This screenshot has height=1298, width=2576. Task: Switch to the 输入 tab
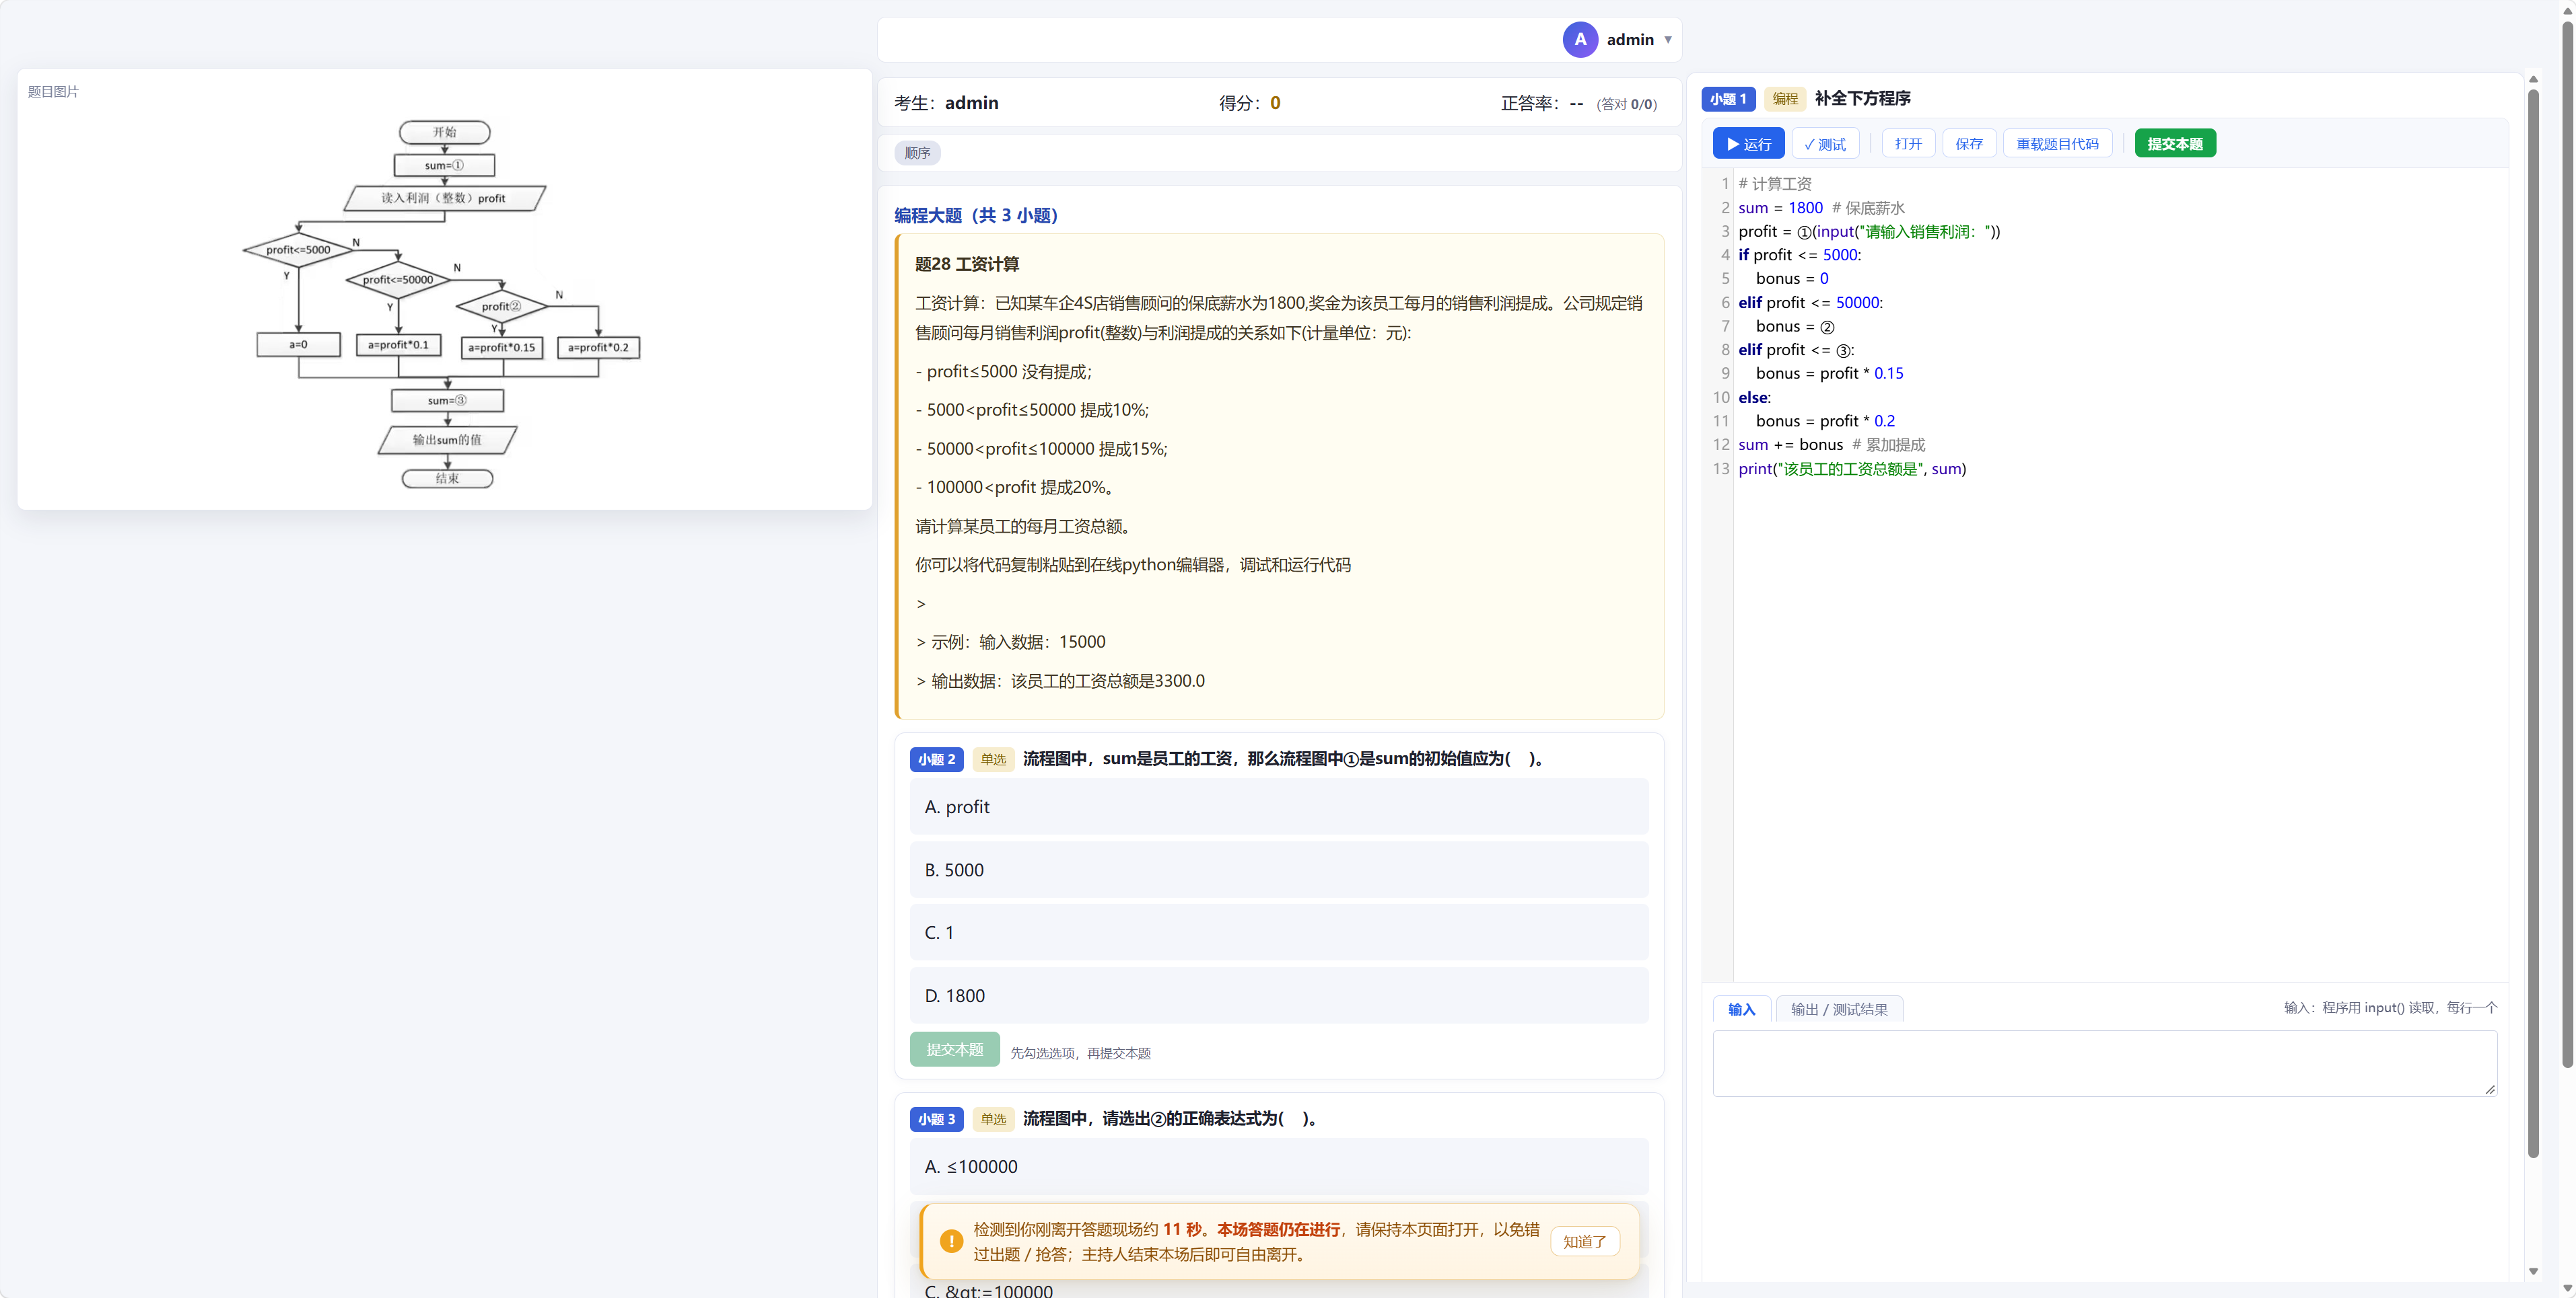point(1741,1009)
